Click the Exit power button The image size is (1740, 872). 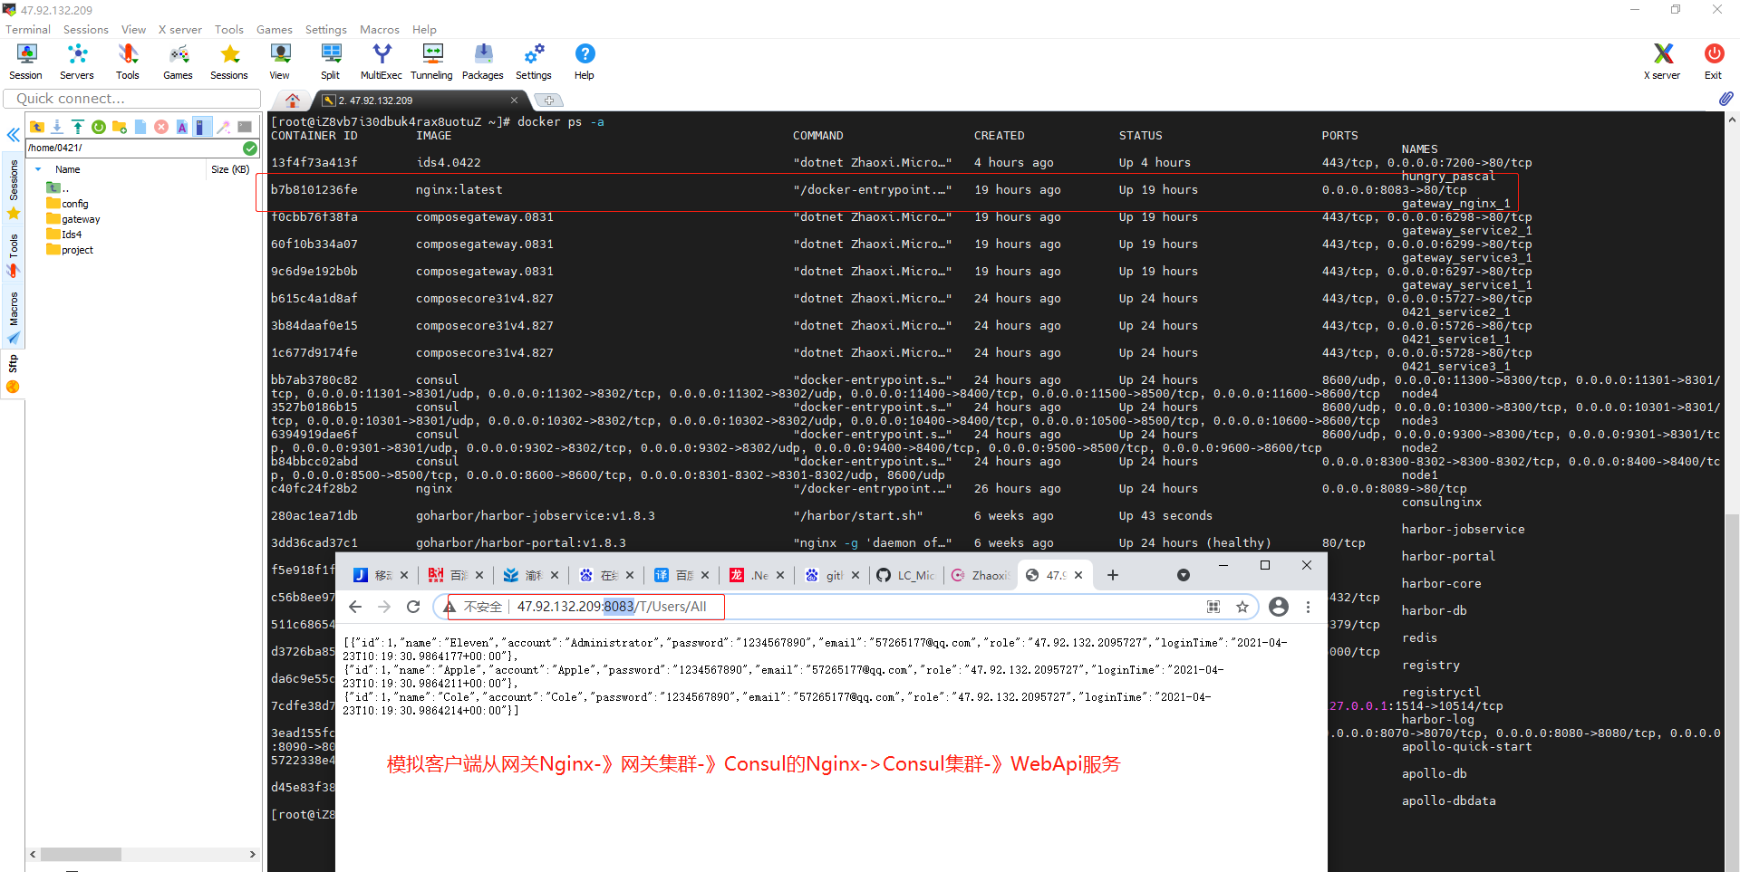[1713, 62]
